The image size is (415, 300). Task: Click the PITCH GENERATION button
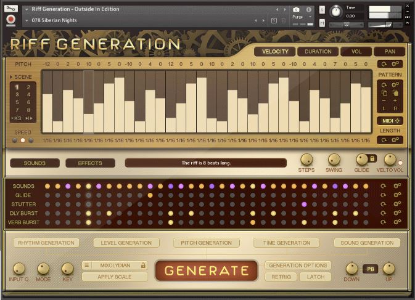pyautogui.click(x=207, y=243)
